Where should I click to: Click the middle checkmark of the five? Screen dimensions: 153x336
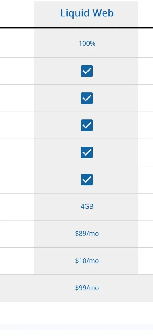[x=87, y=125]
